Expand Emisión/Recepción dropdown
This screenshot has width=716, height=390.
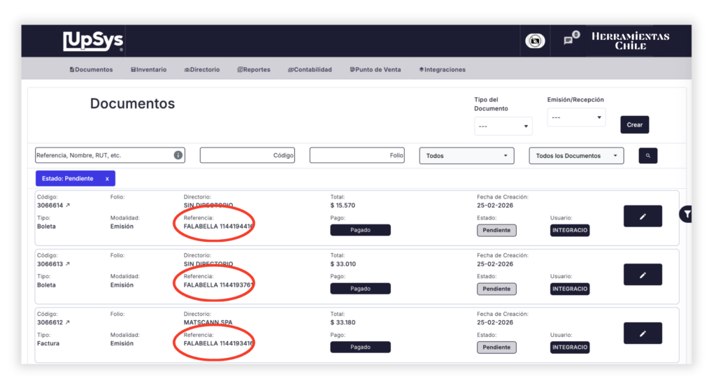coord(576,117)
